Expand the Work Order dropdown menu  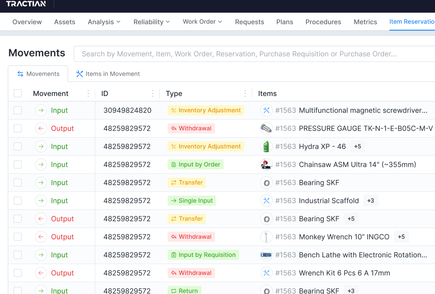[x=202, y=22]
